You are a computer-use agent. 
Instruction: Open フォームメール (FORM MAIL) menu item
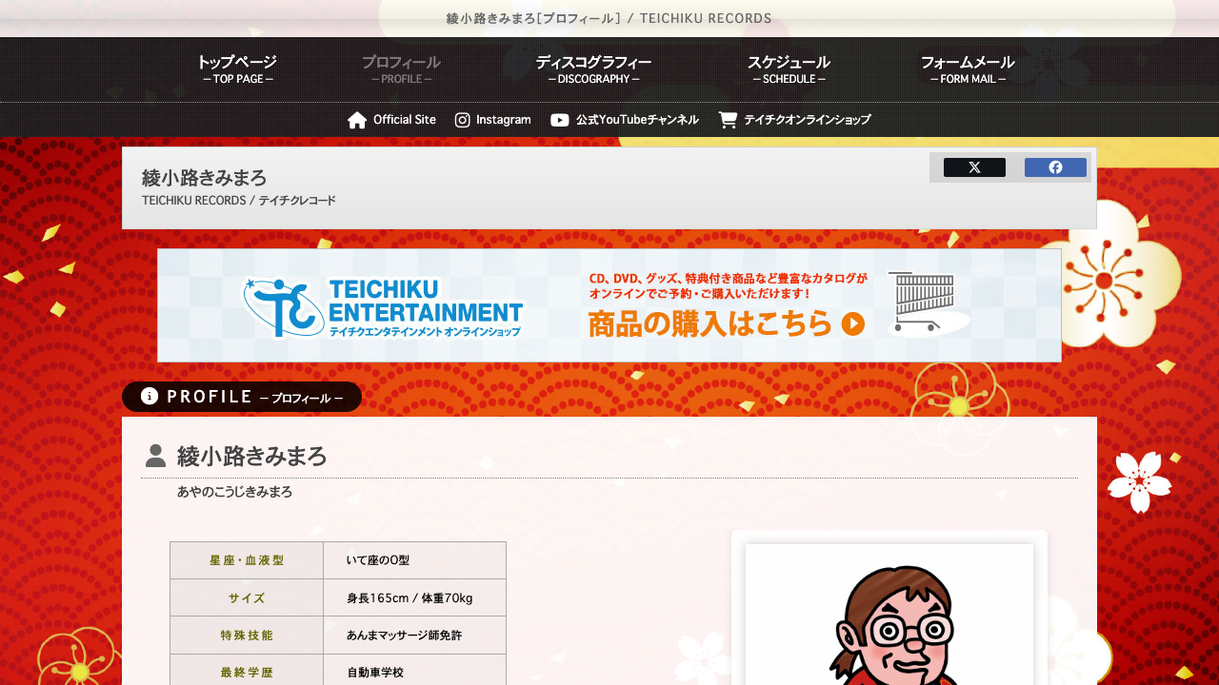click(968, 68)
